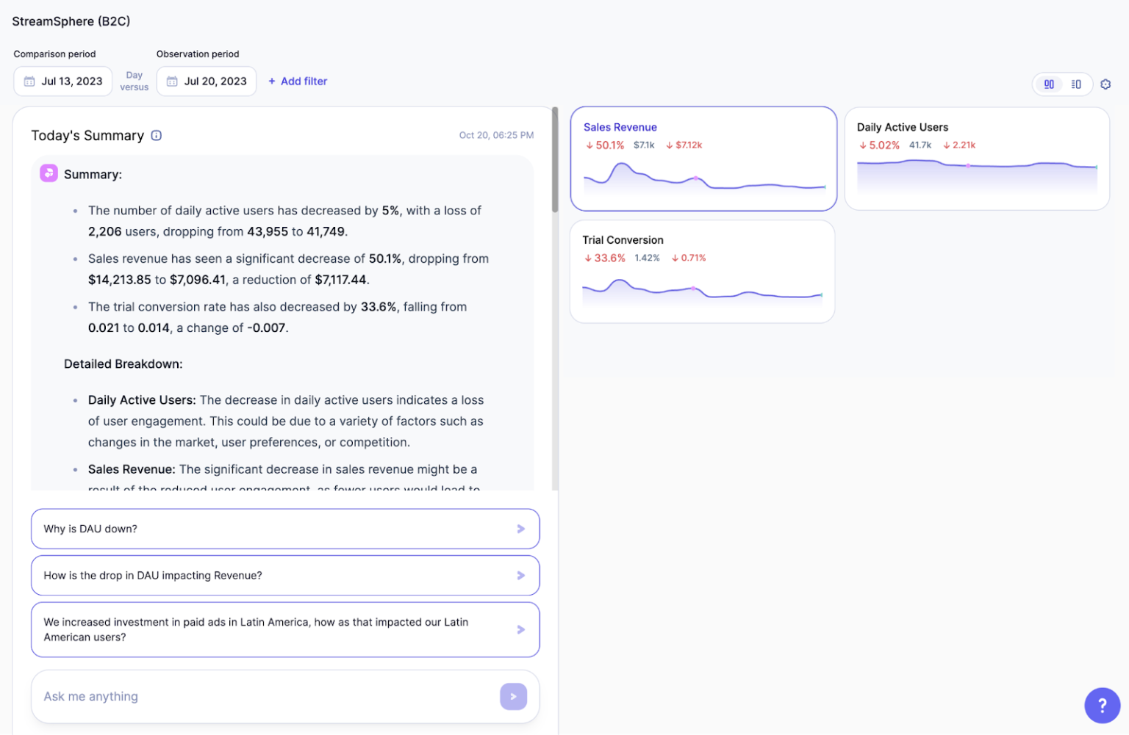Click the Sales Revenue sparkline chart
Image resolution: width=1129 pixels, height=735 pixels.
pos(704,177)
